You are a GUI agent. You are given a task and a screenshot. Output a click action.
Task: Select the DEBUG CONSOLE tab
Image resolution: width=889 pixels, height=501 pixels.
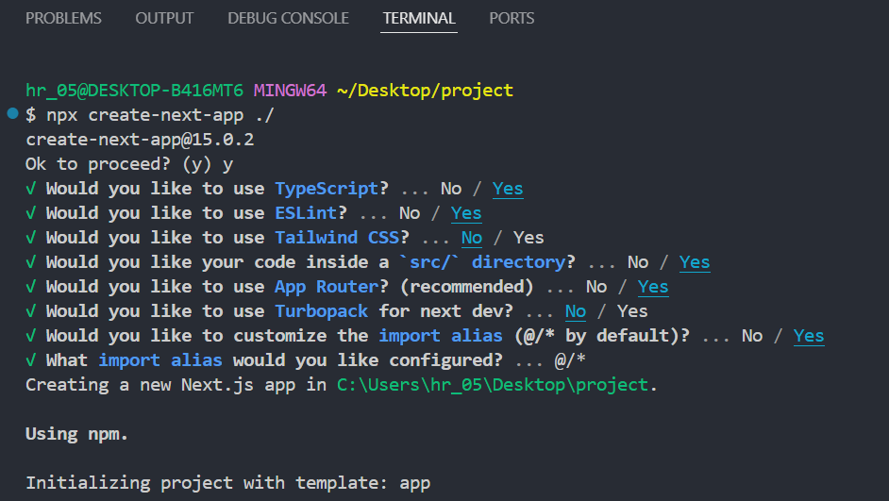click(288, 18)
